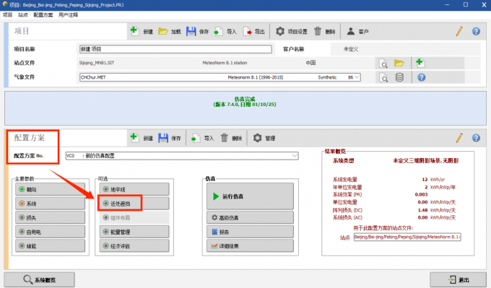
Task: Open the project Load (加载) folder icon
Action: coord(163,31)
